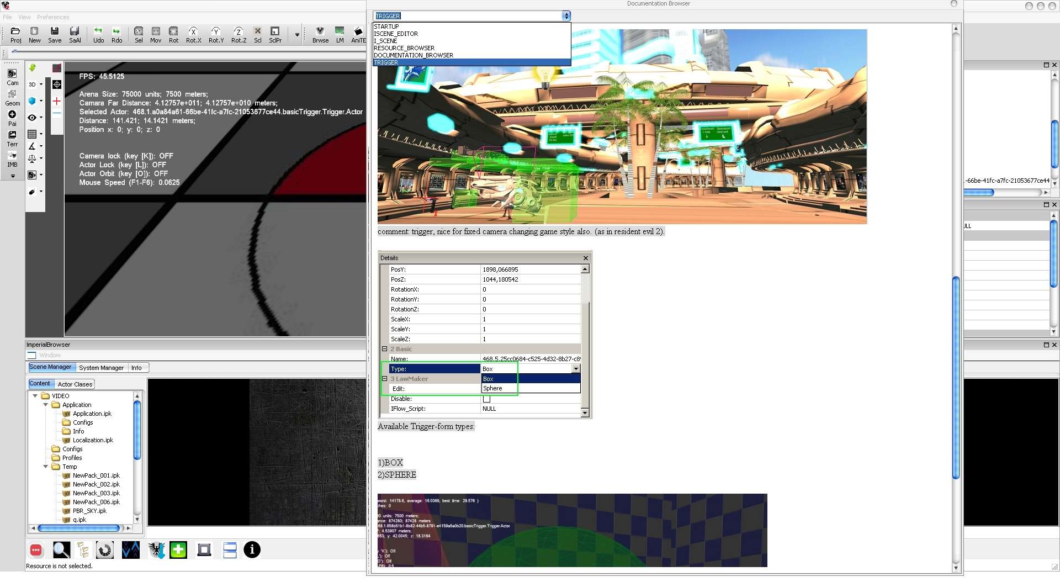The image size is (1060, 582).
Task: Collapse the 2 Basic section in Details
Action: (384, 349)
